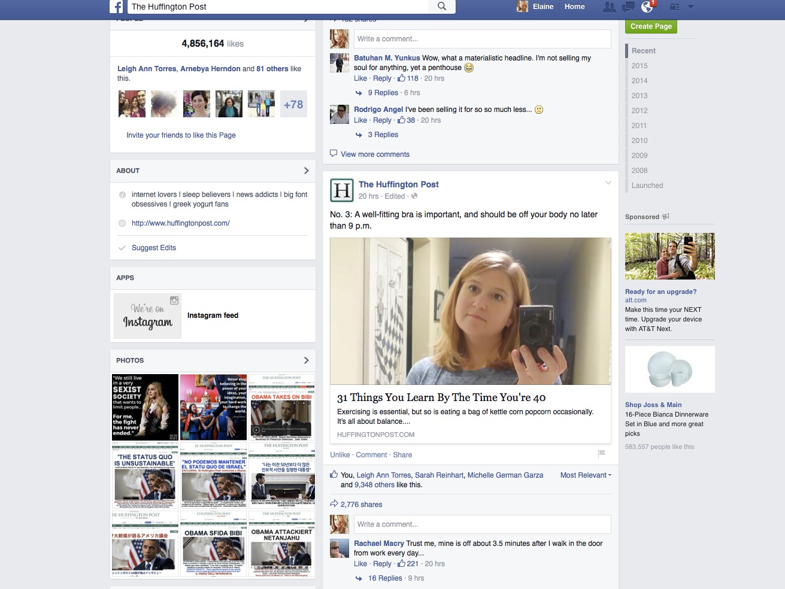The width and height of the screenshot is (785, 589).
Task: Expand 9 Replies under Batuhan's comment
Action: (383, 93)
